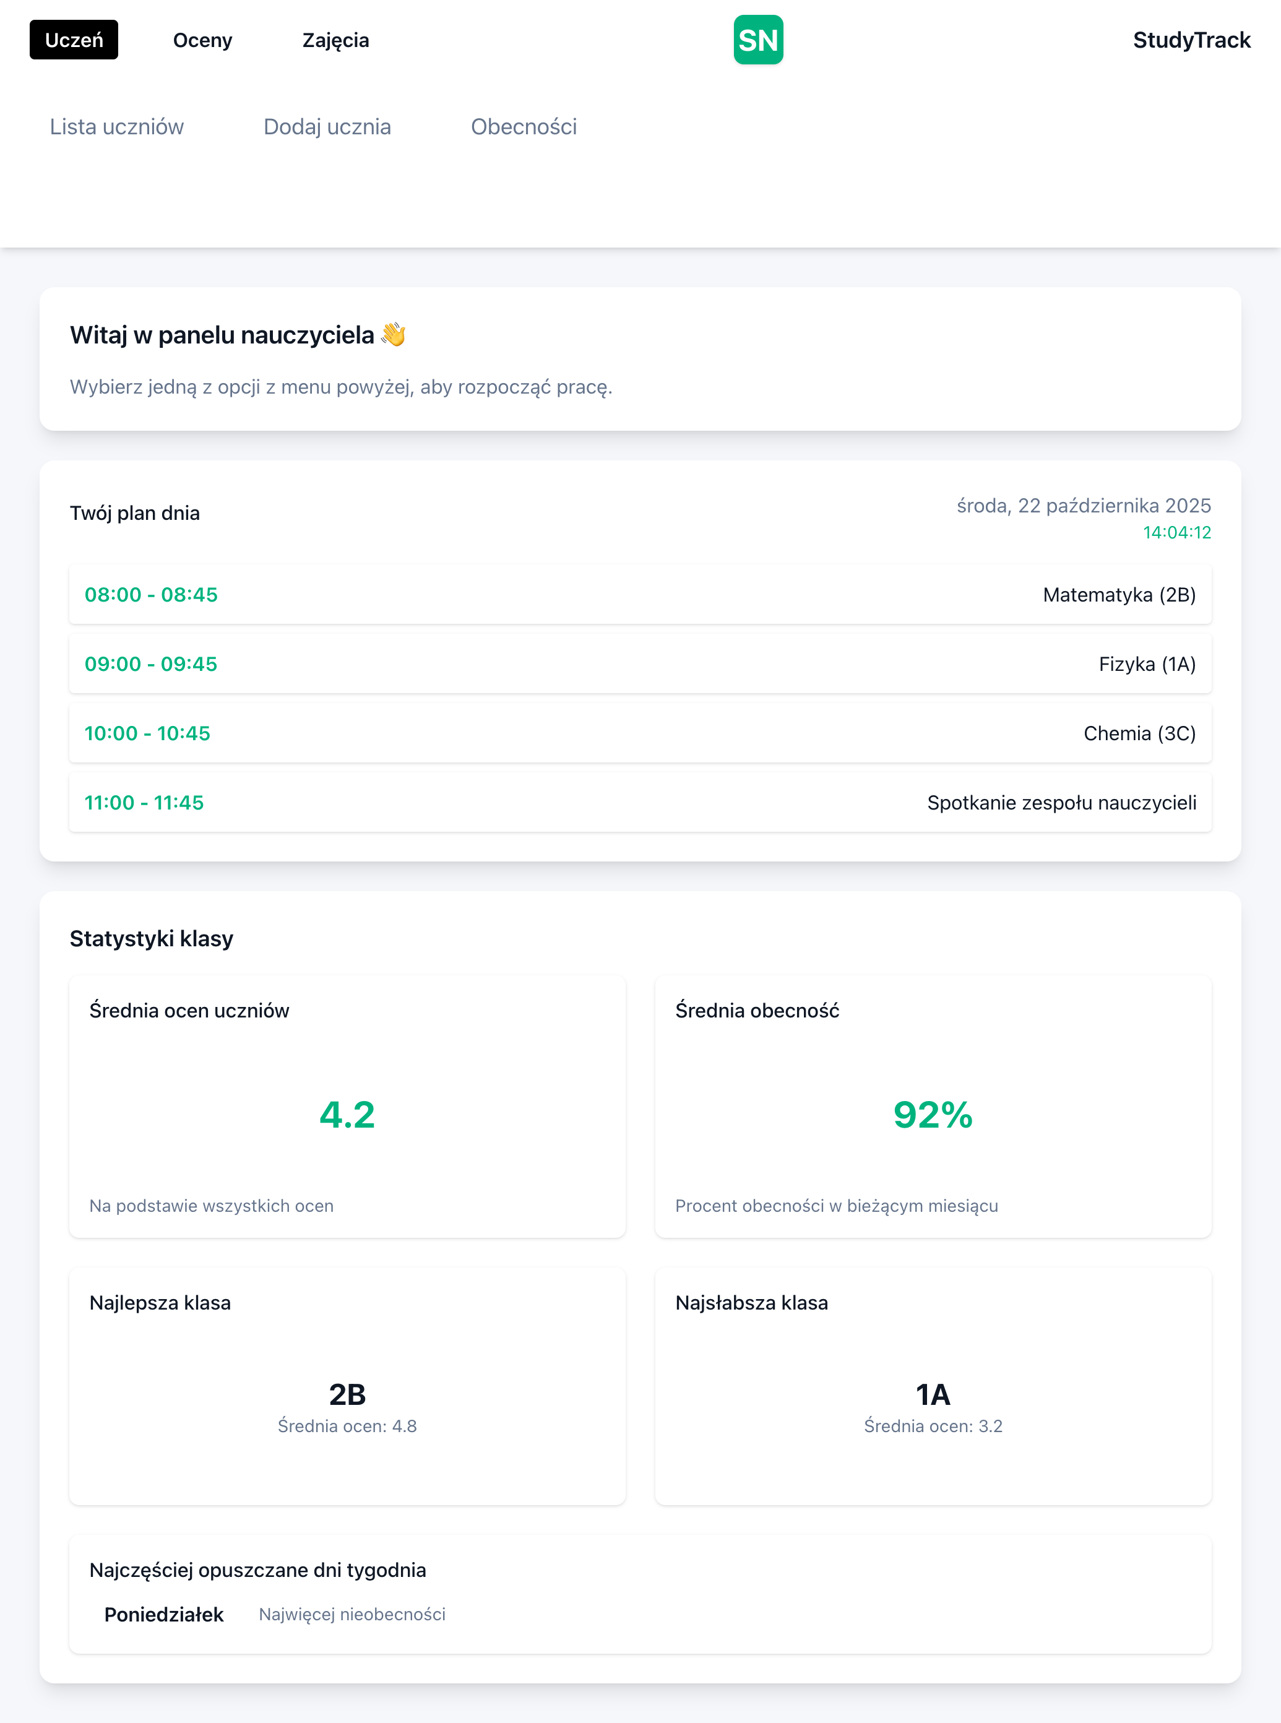This screenshot has width=1281, height=1723.
Task: Click the Średnia obecność 92% card
Action: pos(933,1107)
